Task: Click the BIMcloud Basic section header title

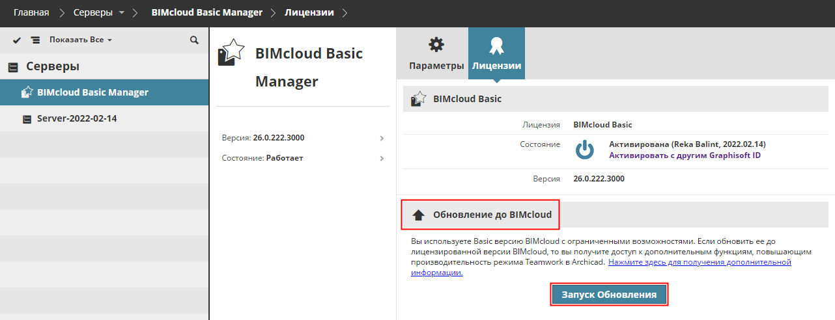Action: tap(467, 99)
